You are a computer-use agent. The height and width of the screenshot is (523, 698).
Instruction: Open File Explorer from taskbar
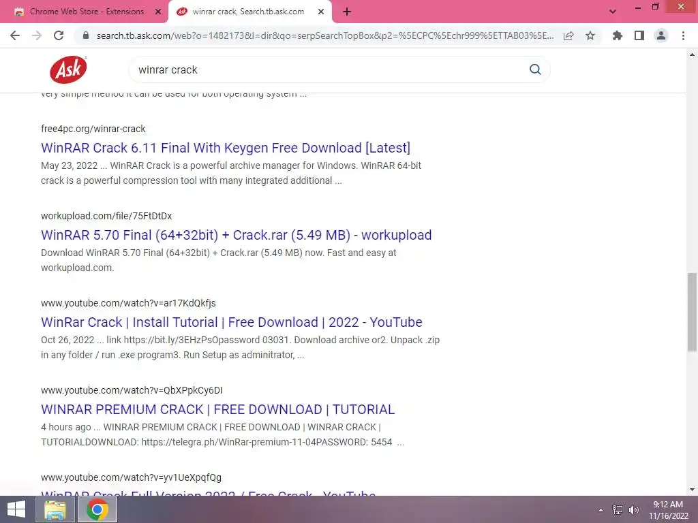55,509
